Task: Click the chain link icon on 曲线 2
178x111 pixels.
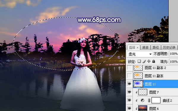Action: point(149,100)
